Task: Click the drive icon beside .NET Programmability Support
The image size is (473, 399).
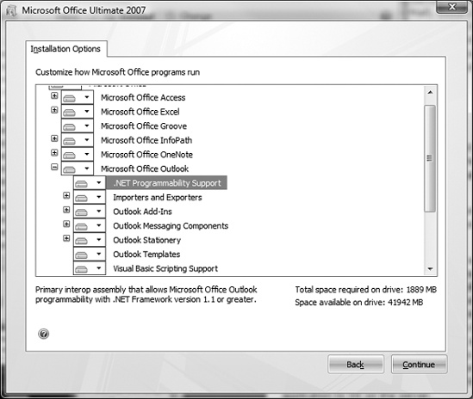Action: coord(82,183)
